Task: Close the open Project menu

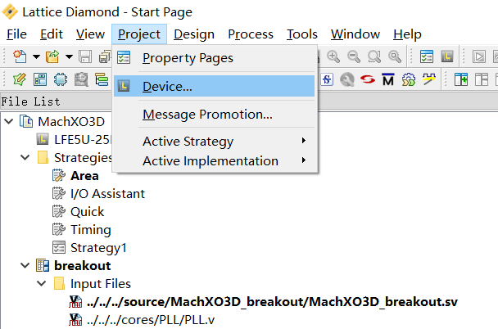Action: point(139,34)
